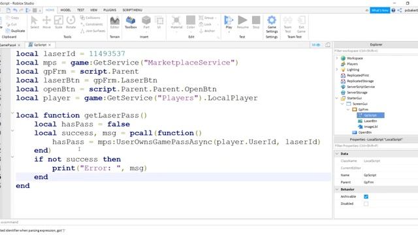Open the Group dropdown in Edit
This screenshot has height=235, width=418.
tap(208, 18)
